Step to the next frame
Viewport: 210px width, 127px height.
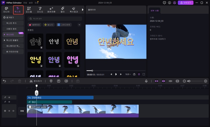(x=121, y=74)
